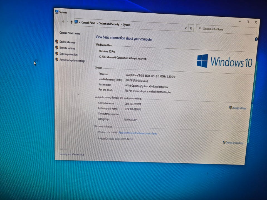Click the Forward navigation arrow
This screenshot has width=267, height=200.
click(63, 21)
